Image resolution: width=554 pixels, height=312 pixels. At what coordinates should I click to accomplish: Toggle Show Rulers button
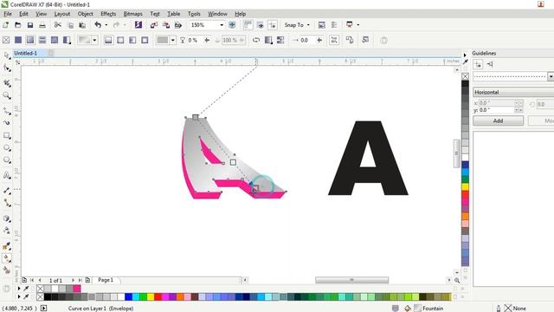pos(248,25)
